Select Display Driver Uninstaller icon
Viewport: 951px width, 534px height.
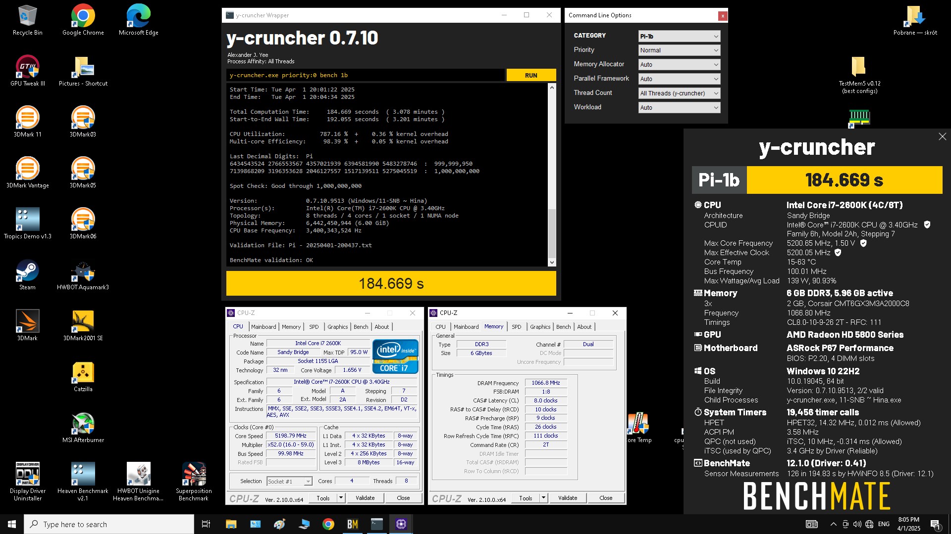pos(27,482)
